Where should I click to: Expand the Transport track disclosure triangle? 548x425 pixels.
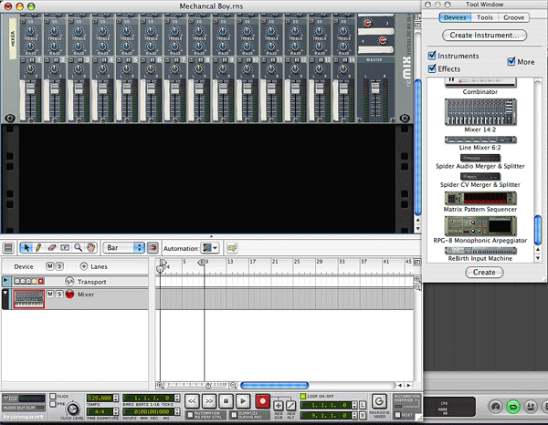(5, 282)
